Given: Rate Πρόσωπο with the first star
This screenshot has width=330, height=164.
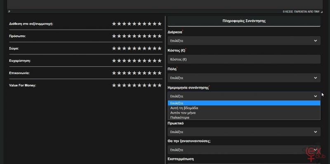Looking at the screenshot, I should point(114,36).
